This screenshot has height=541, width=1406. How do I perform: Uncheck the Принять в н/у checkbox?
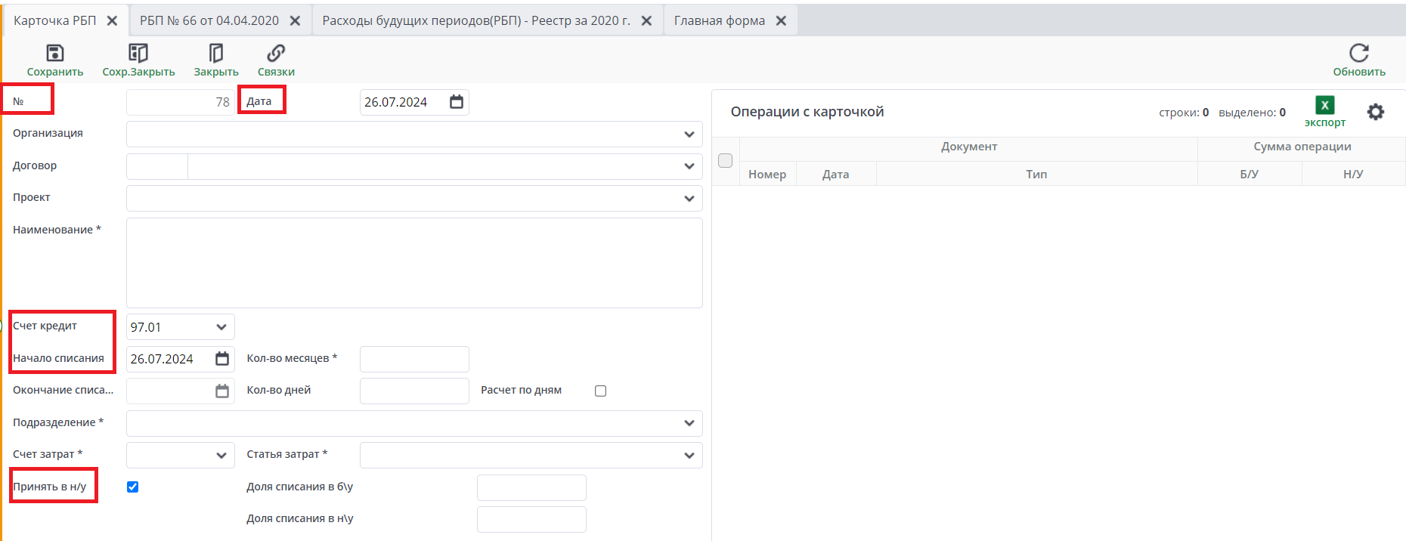[x=133, y=487]
